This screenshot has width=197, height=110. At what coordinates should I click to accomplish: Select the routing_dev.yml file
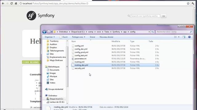pyautogui.click(x=115, y=65)
